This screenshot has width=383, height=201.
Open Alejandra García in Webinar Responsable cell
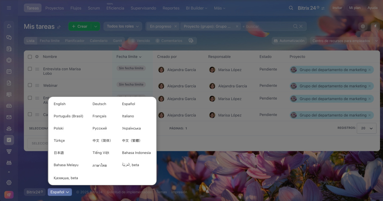click(232, 86)
